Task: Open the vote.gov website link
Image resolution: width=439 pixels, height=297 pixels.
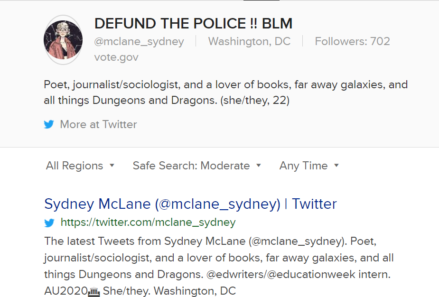Action: 116,57
